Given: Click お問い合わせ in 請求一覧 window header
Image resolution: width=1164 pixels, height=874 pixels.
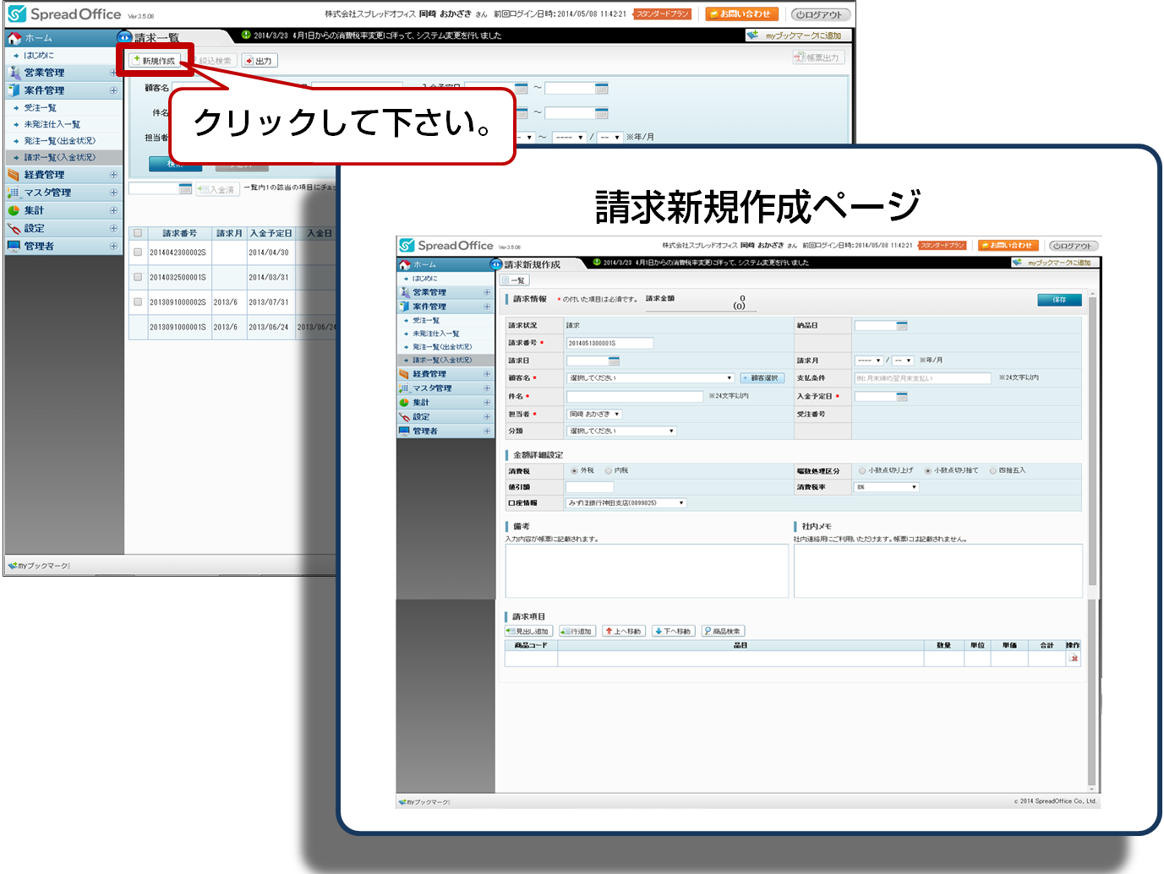Looking at the screenshot, I should coord(740,14).
